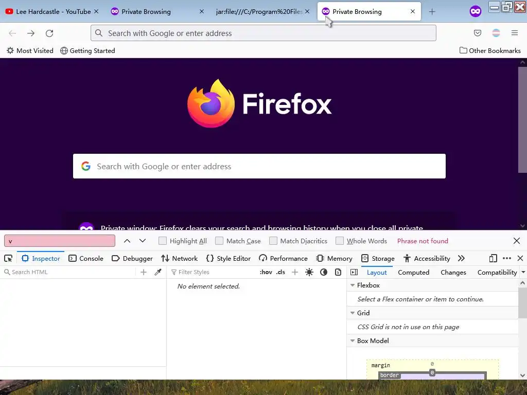The image size is (527, 395).
Task: Enable Highlight All checkbox
Action: 163,241
